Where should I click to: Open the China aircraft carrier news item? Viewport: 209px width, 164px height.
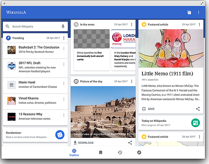click(x=92, y=50)
